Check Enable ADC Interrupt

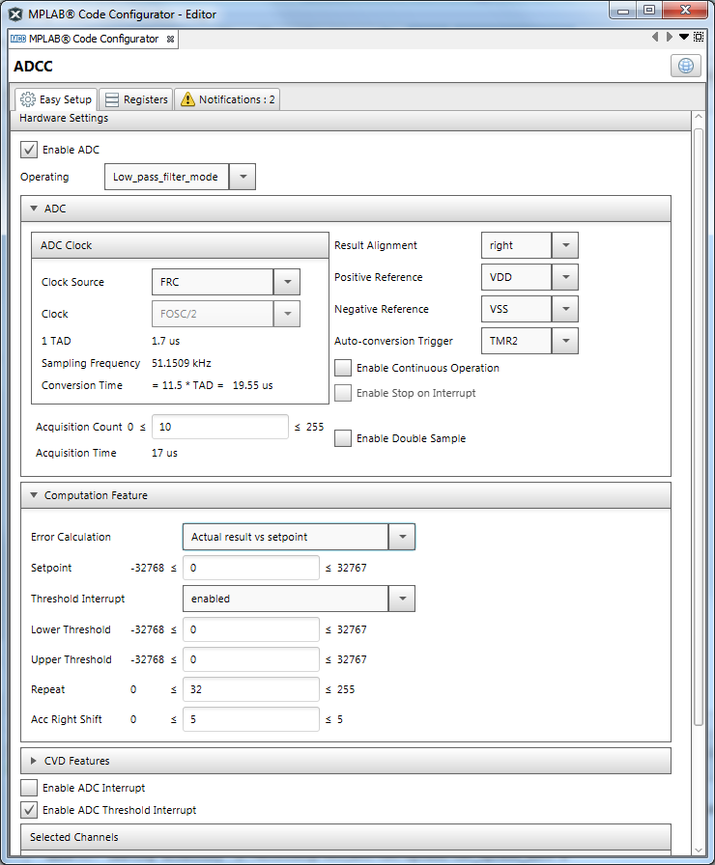[29, 788]
